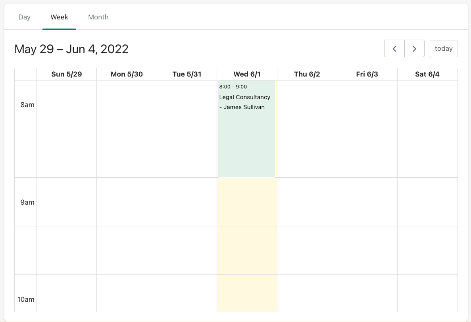Screen dimensions: 471x322
Task: Switch to the Day view tab
Action: [x=25, y=17]
